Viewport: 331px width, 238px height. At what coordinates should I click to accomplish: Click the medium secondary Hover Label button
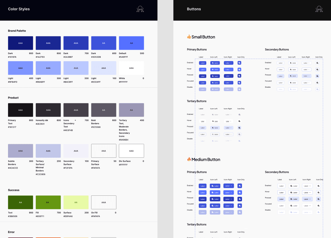281,193
